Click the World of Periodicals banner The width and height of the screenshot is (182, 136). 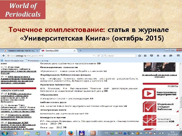pos(23,10)
